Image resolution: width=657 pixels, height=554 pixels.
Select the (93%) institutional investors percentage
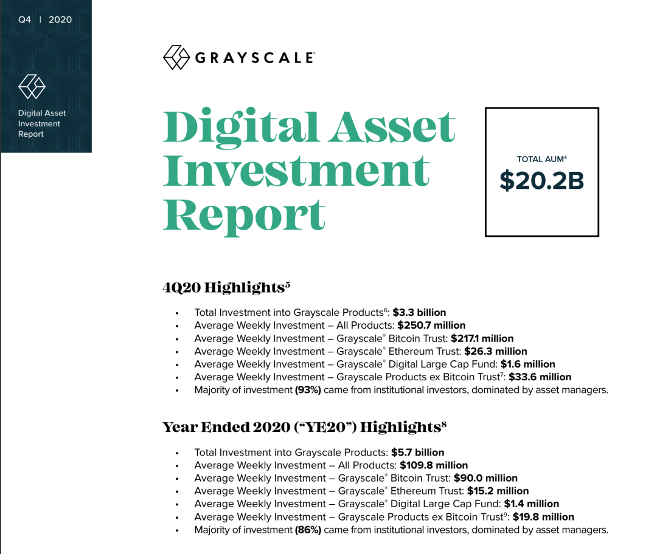click(308, 391)
